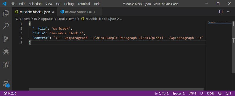Click the Local breadcrumb segment
The width and height of the screenshot is (235, 96).
[61, 19]
